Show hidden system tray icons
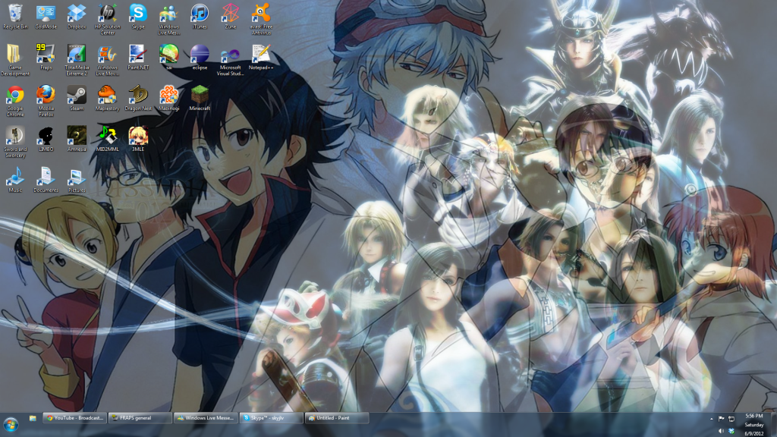Image resolution: width=777 pixels, height=437 pixels. coord(712,419)
